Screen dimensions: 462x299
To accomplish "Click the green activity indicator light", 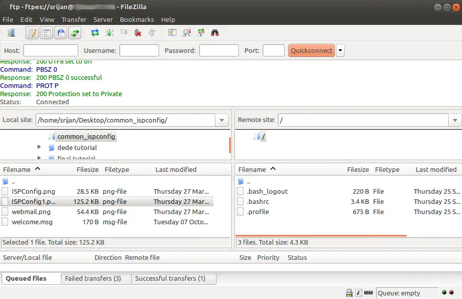I will pos(444,292).
